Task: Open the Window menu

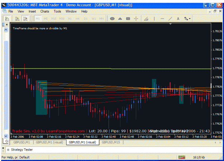Action: pos(71,11)
